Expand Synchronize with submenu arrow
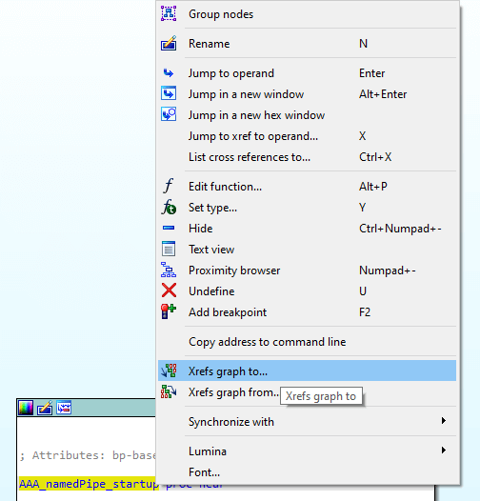Image resolution: width=480 pixels, height=501 pixels. tap(444, 421)
